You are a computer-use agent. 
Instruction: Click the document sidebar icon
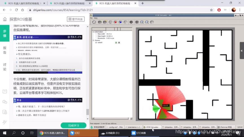point(5,112)
